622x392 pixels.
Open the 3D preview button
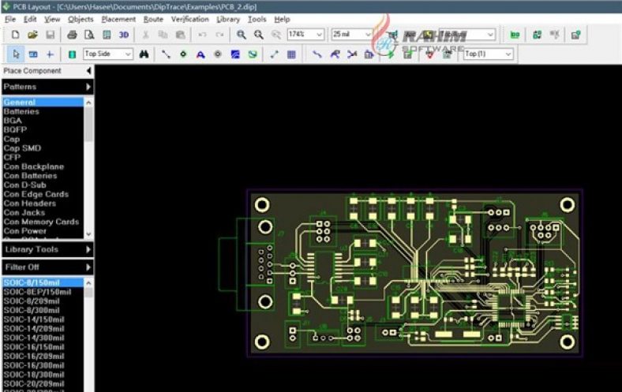124,35
